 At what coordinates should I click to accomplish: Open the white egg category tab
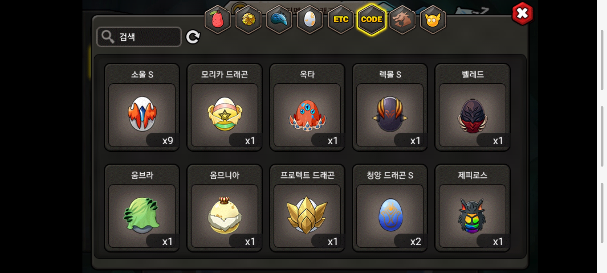point(310,19)
